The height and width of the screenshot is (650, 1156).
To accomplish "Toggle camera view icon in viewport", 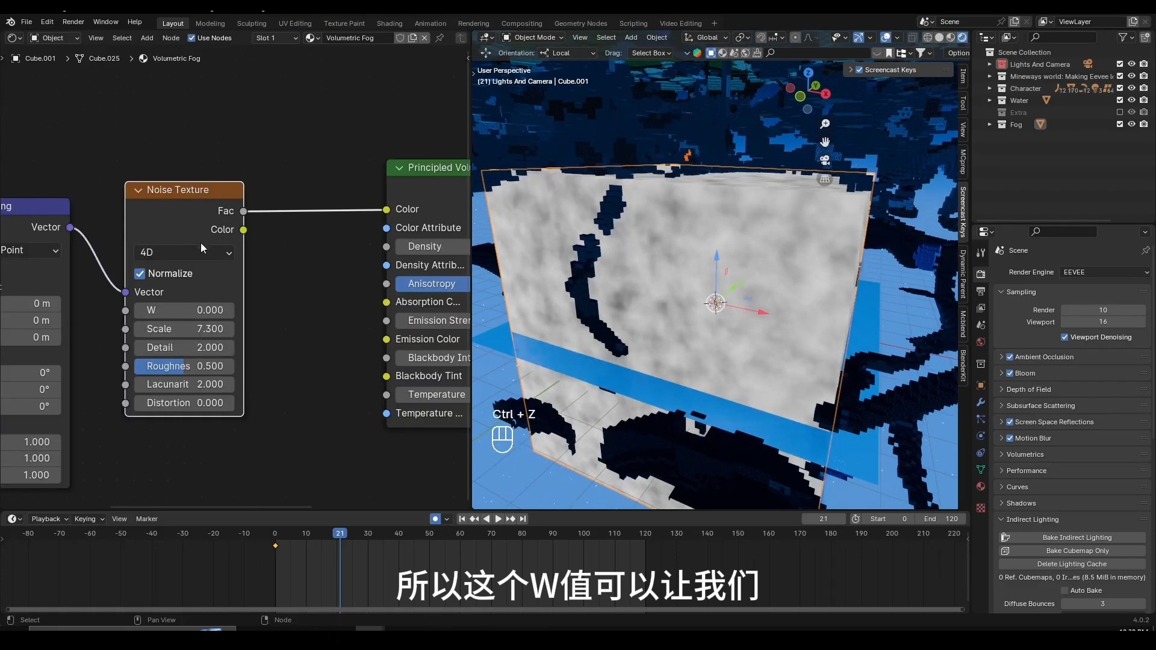I will click(x=825, y=160).
